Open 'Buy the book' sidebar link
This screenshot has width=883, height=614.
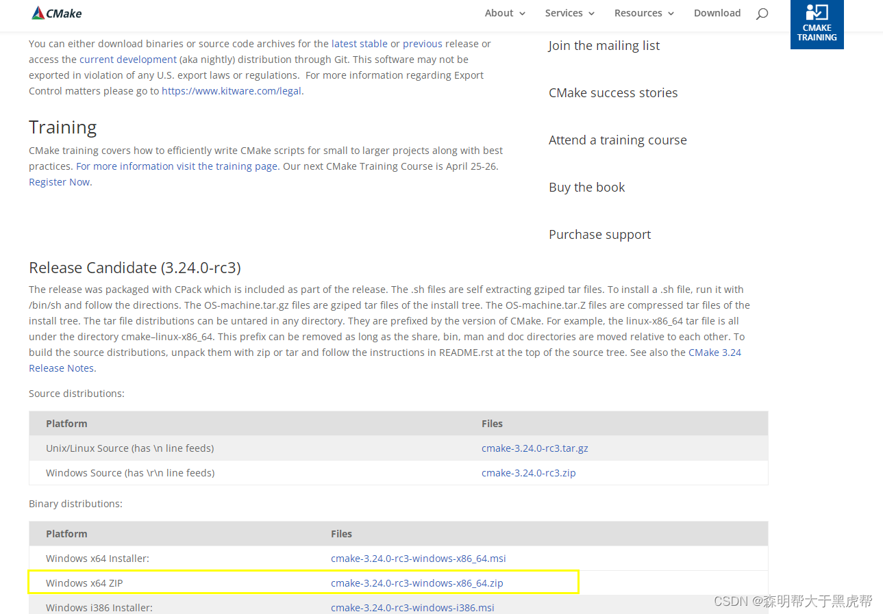point(587,188)
